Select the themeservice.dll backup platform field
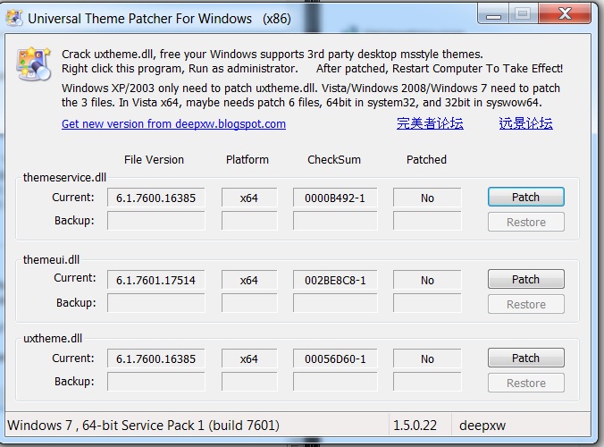This screenshot has height=447, width=604. point(249,221)
